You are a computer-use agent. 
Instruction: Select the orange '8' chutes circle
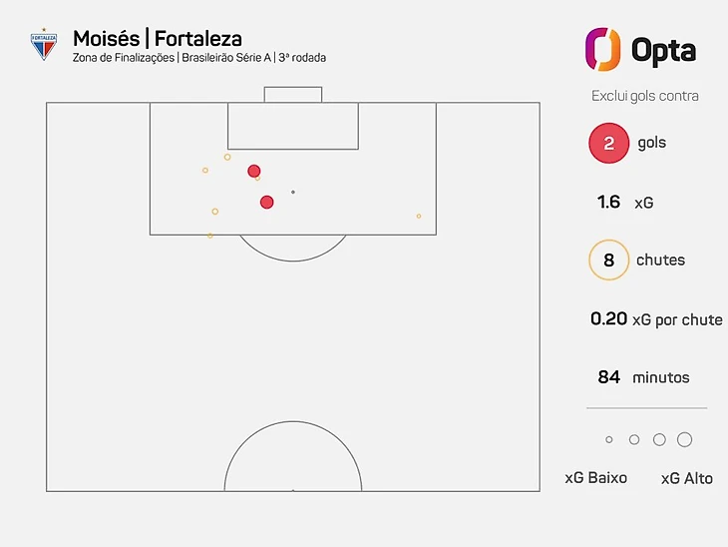tap(608, 260)
